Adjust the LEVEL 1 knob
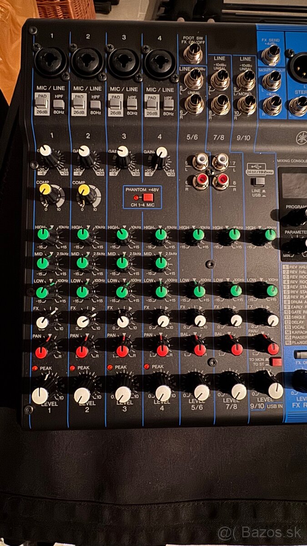Viewport: 307px width, 546px height. click(40, 395)
